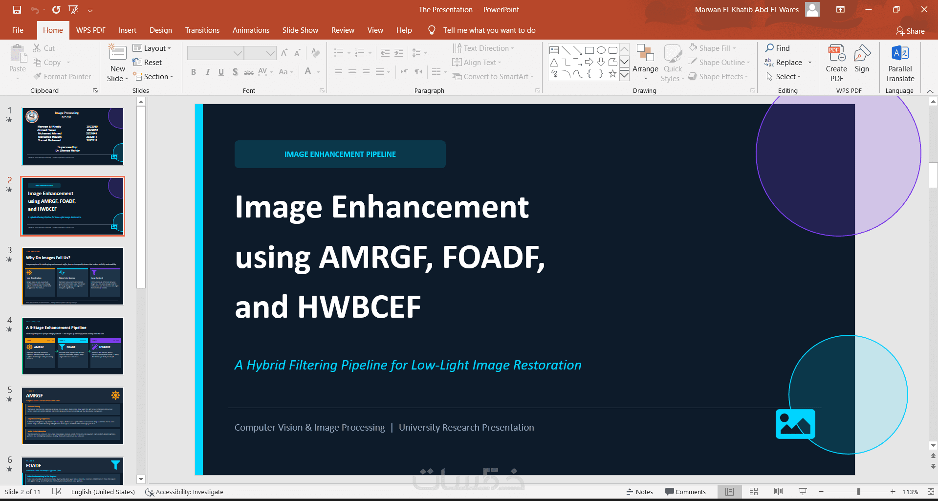Viewport: 938px width, 501px height.
Task: Toggle the Notes pane
Action: point(640,492)
